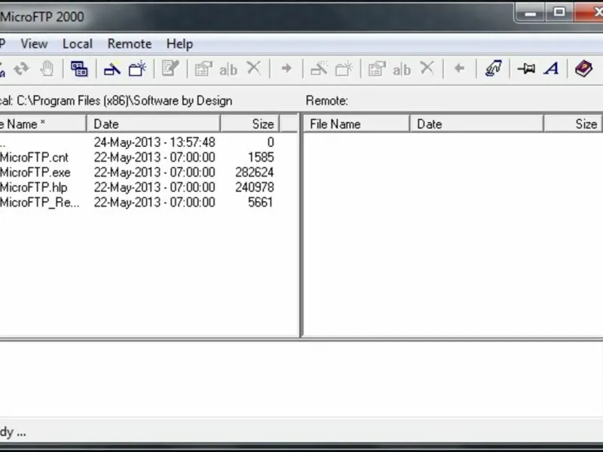Click the grayed remote change directory icon

coord(319,69)
